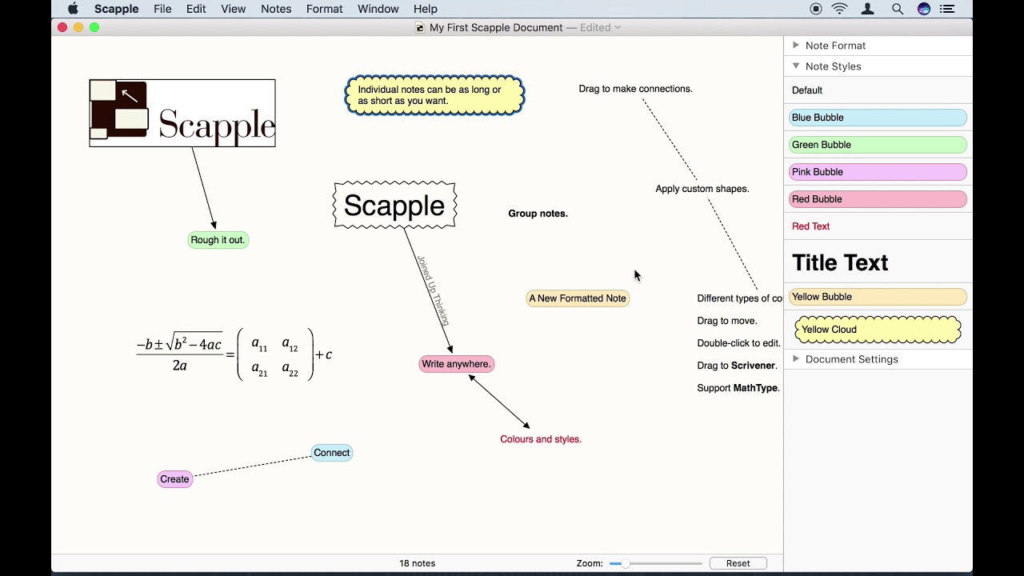Expand the Document Settings section
The width and height of the screenshot is (1024, 576).
click(796, 359)
